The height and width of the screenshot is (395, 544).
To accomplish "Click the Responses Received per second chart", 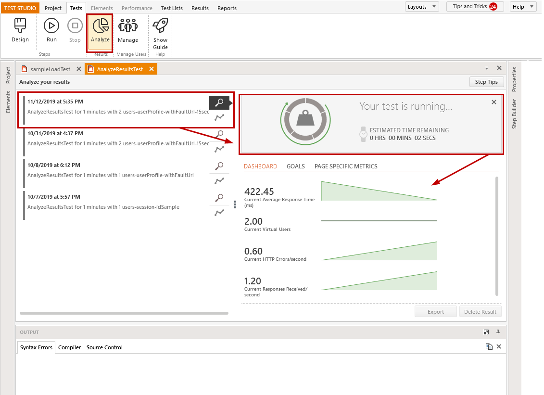I will click(x=379, y=281).
